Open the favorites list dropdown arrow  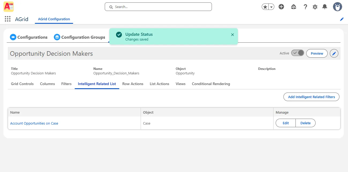[x=272, y=7]
